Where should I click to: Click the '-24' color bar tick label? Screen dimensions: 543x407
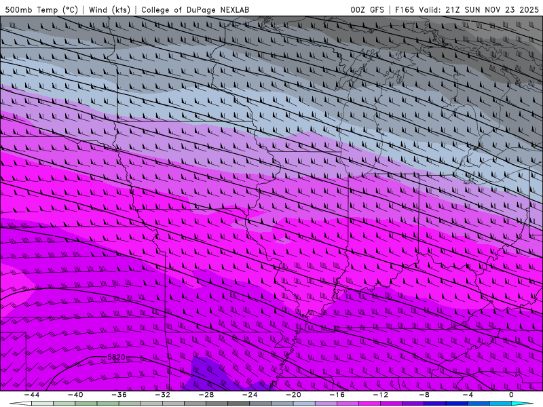click(250, 395)
